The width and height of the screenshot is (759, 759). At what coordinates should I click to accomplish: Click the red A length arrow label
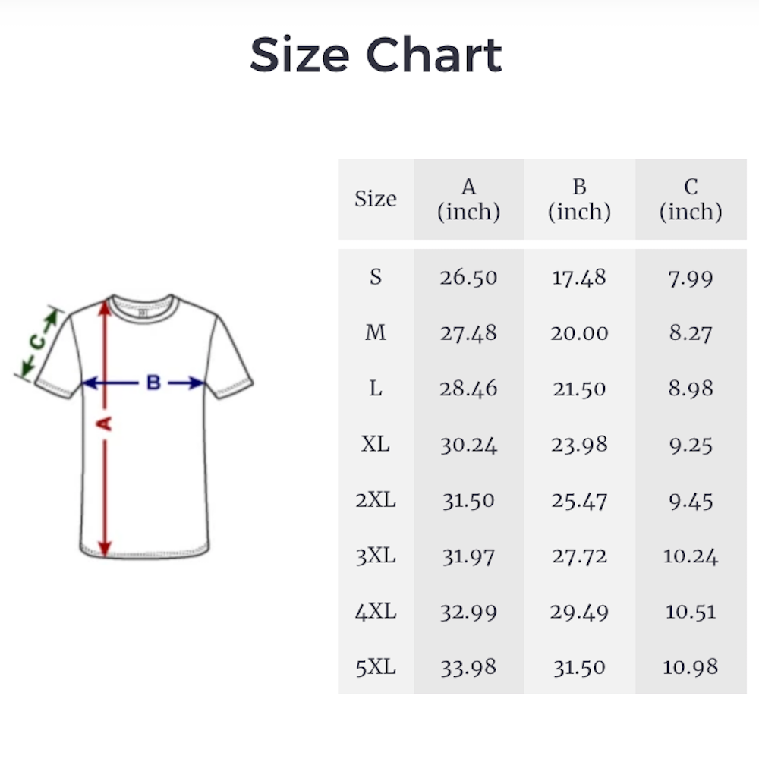[x=106, y=423]
